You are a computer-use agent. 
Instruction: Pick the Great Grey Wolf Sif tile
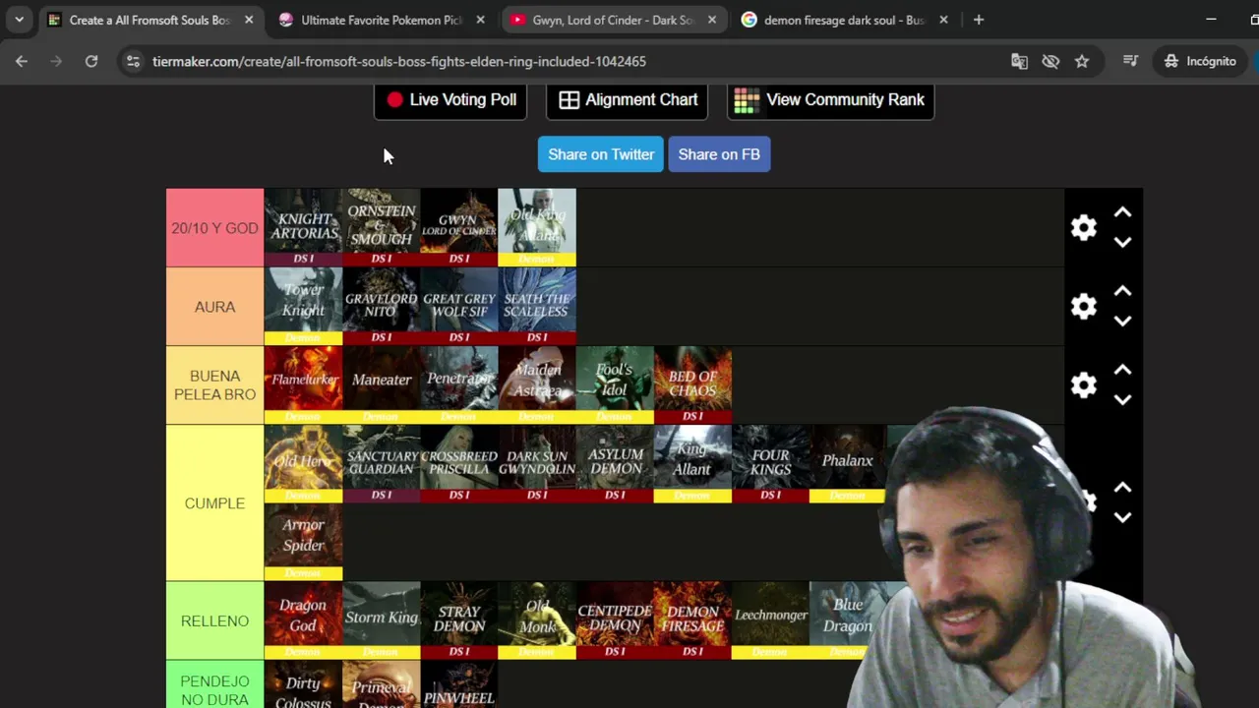(458, 306)
